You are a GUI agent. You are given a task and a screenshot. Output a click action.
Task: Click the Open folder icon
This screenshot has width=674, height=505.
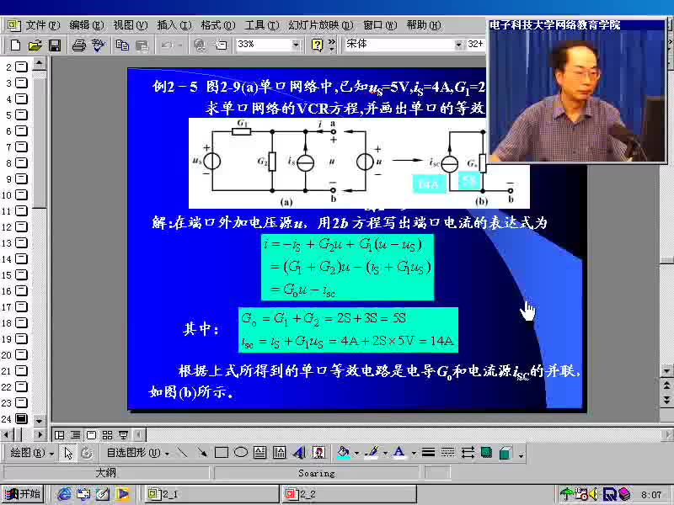(35, 45)
